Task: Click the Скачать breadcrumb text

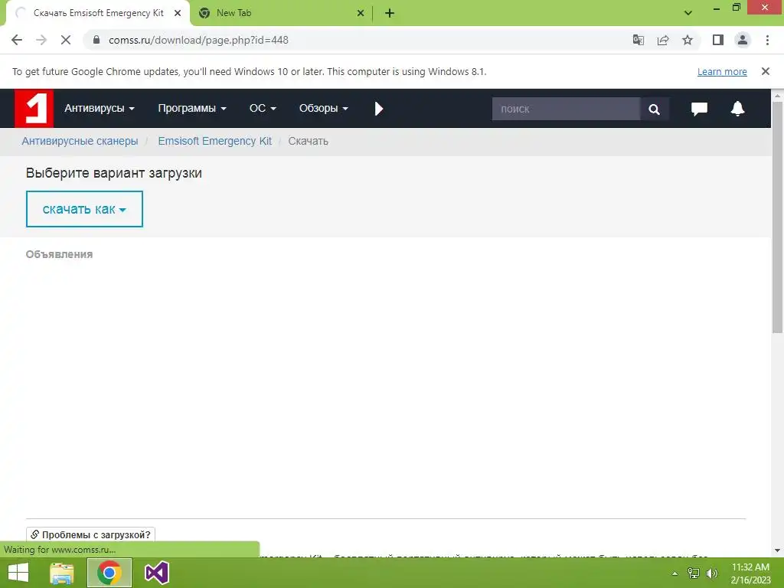Action: pos(308,141)
